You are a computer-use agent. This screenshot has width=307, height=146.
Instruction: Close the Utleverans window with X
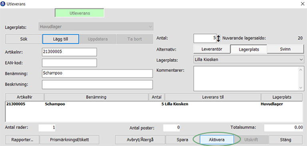click(x=302, y=4)
